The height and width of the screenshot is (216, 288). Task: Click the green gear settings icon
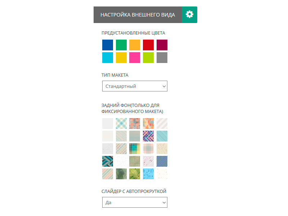pos(189,15)
